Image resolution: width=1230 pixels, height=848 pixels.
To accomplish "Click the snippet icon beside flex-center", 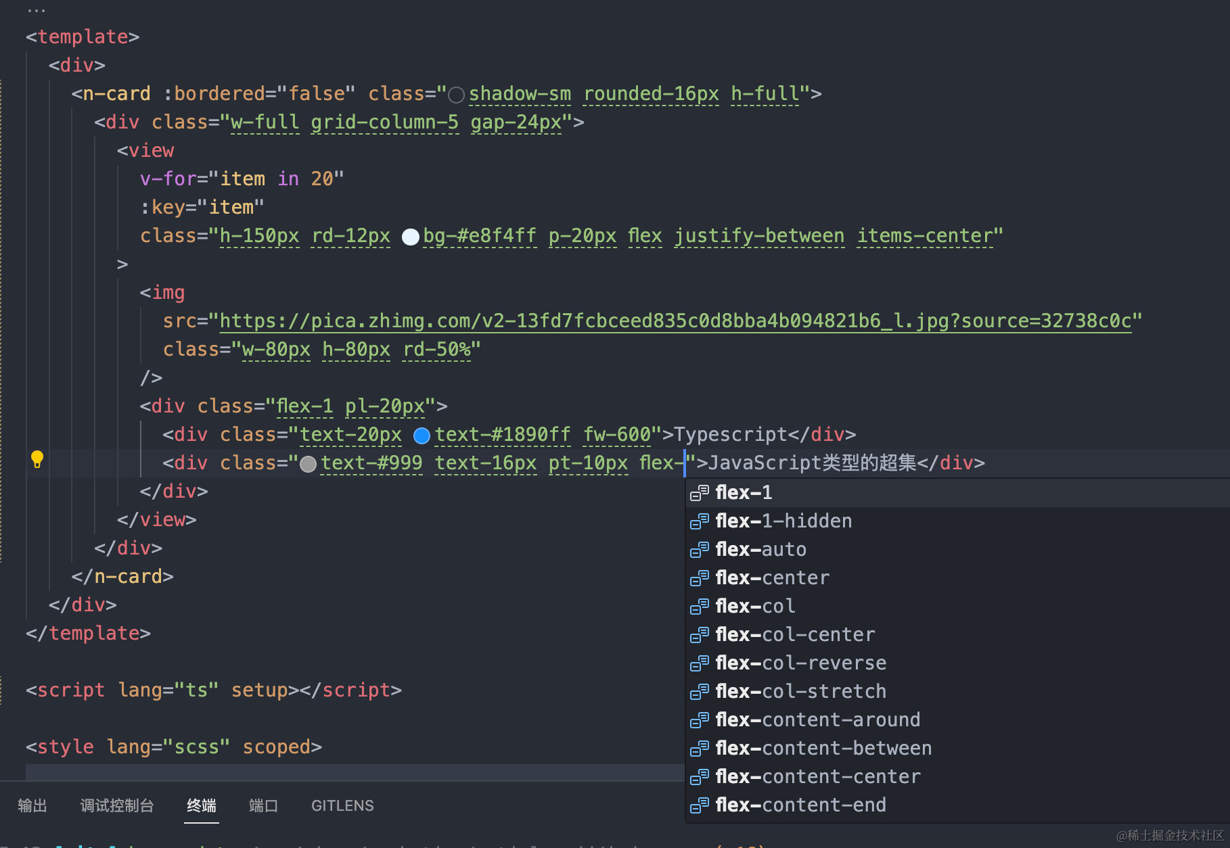I will (x=700, y=578).
